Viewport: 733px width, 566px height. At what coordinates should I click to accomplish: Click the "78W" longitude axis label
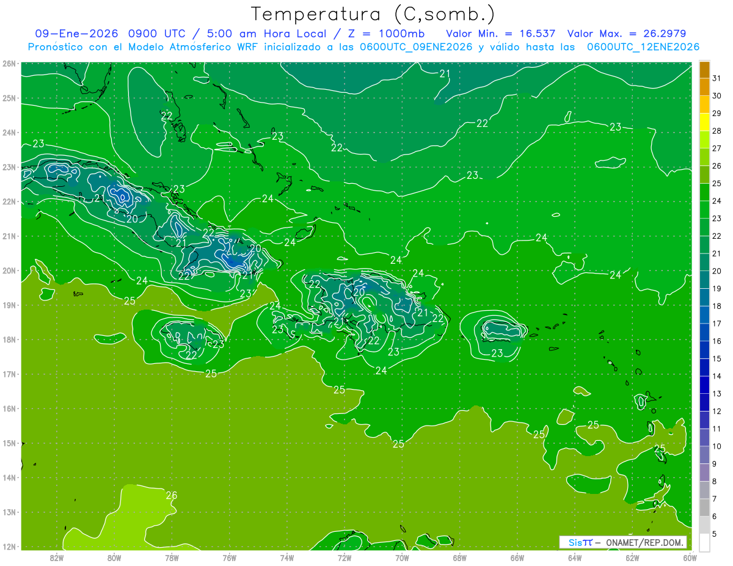172,558
